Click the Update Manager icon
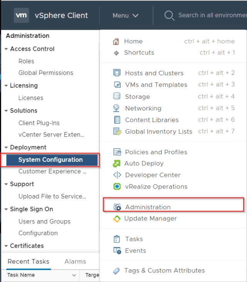The width and height of the screenshot is (247, 282). pos(117,219)
